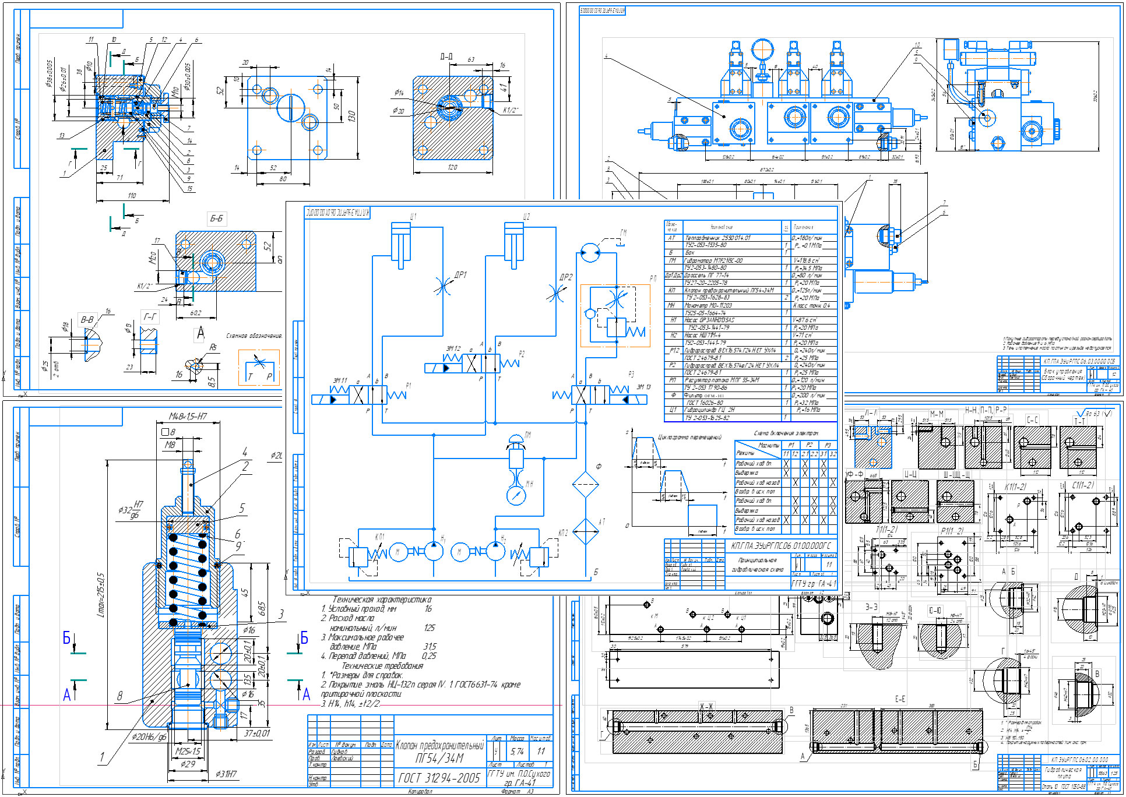The image size is (1126, 797).
Task: Click table row 'Насос НШ 71М-4'
Action: [x=751, y=335]
